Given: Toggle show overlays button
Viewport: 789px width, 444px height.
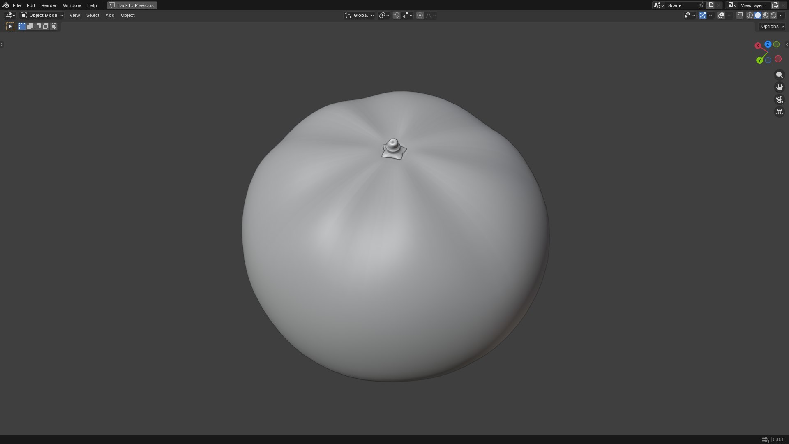Looking at the screenshot, I should [721, 15].
